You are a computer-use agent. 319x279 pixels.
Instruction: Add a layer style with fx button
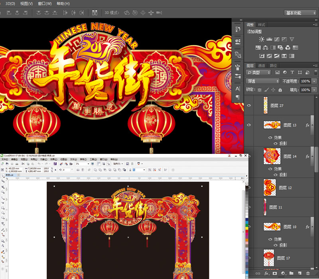(266, 273)
